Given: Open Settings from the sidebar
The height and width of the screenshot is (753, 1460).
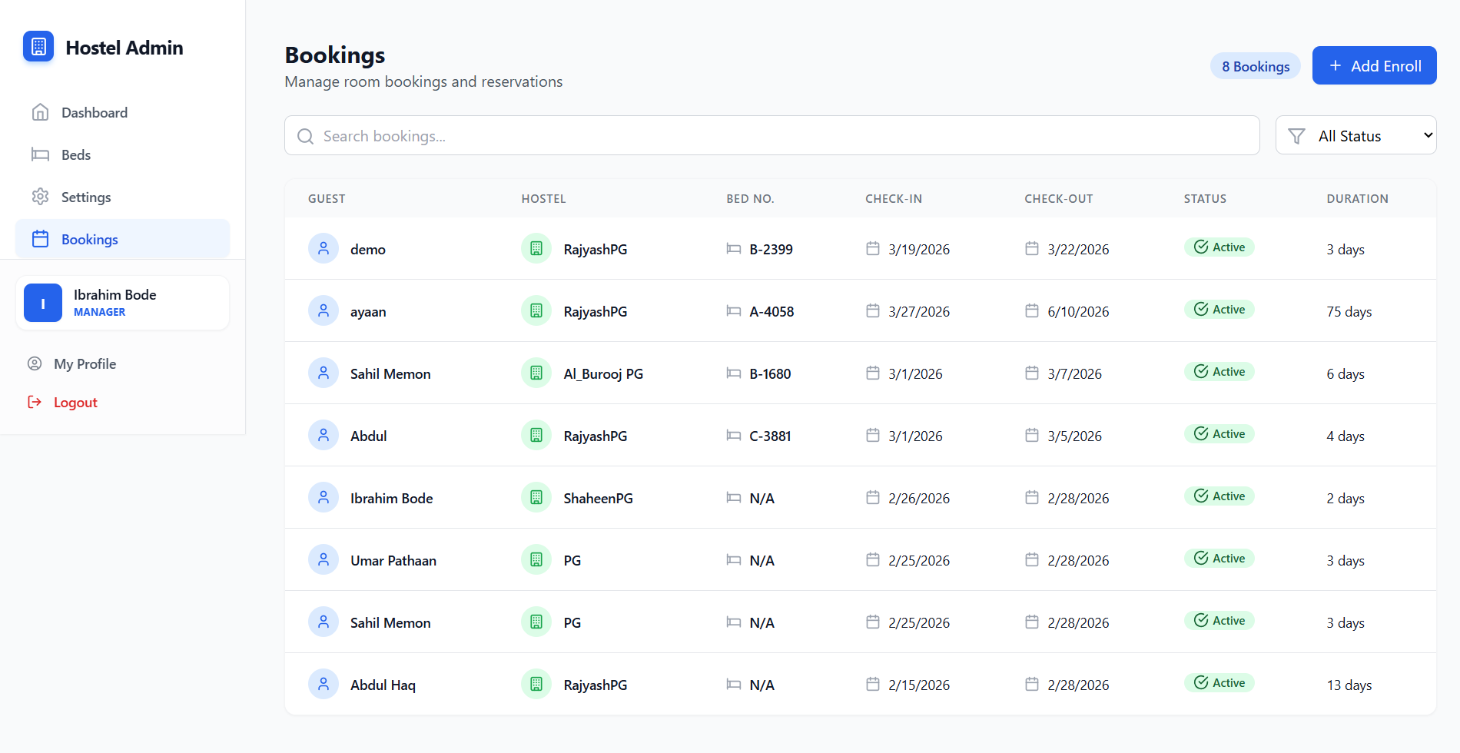Looking at the screenshot, I should tap(85, 197).
